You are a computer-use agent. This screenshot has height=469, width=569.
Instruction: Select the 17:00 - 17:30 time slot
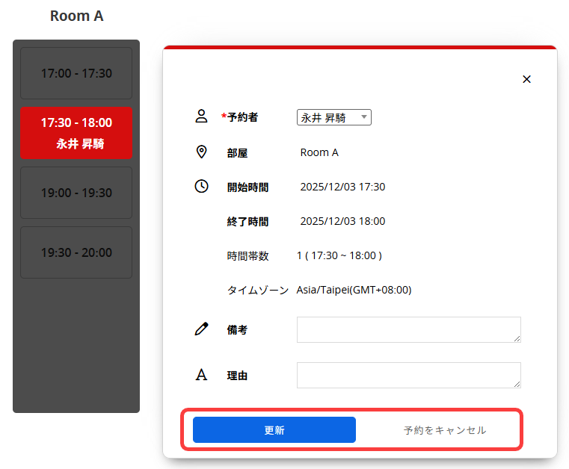[76, 73]
